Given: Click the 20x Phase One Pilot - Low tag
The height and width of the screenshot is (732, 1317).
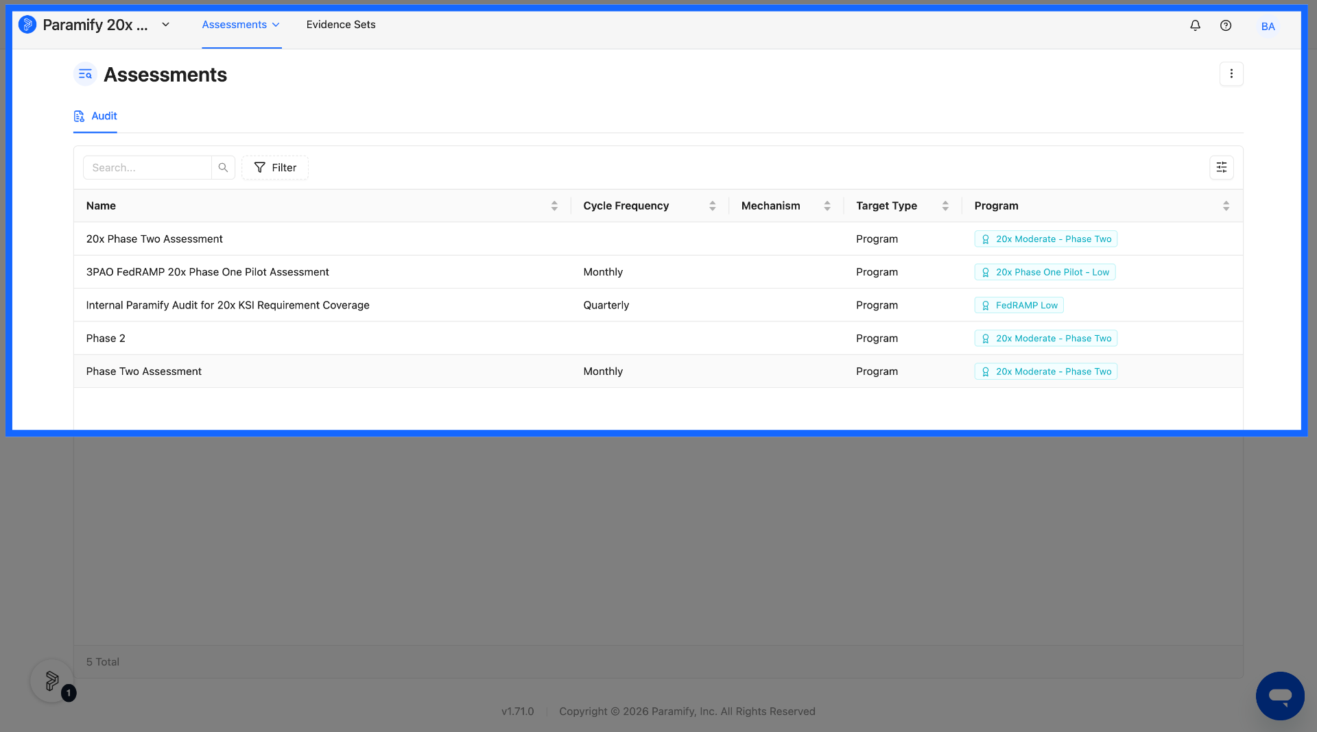Looking at the screenshot, I should point(1045,272).
